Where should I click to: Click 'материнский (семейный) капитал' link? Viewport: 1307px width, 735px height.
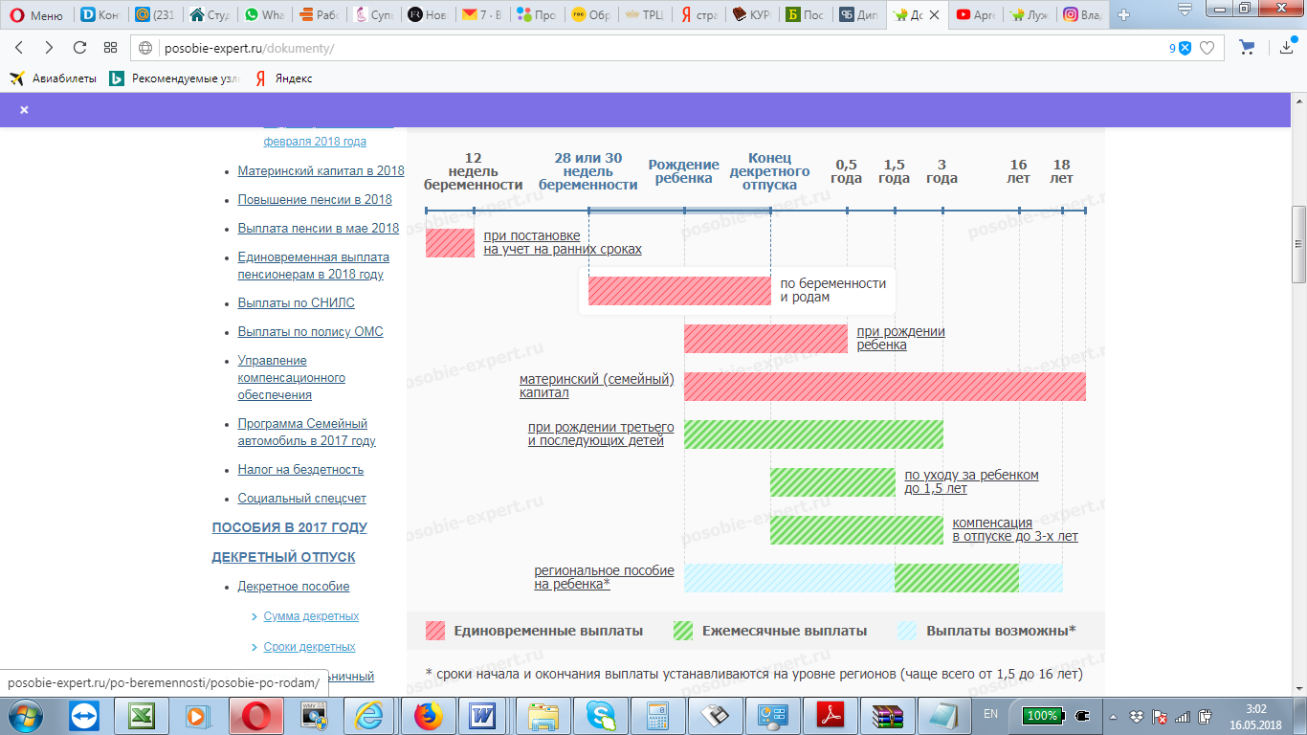pos(597,386)
